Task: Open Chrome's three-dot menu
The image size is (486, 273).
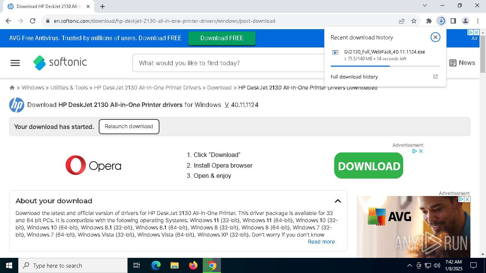Action: [x=478, y=21]
